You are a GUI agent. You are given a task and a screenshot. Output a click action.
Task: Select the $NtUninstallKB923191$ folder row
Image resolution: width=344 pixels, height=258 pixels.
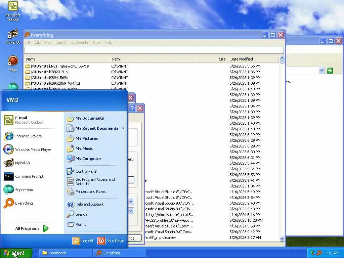(152, 72)
